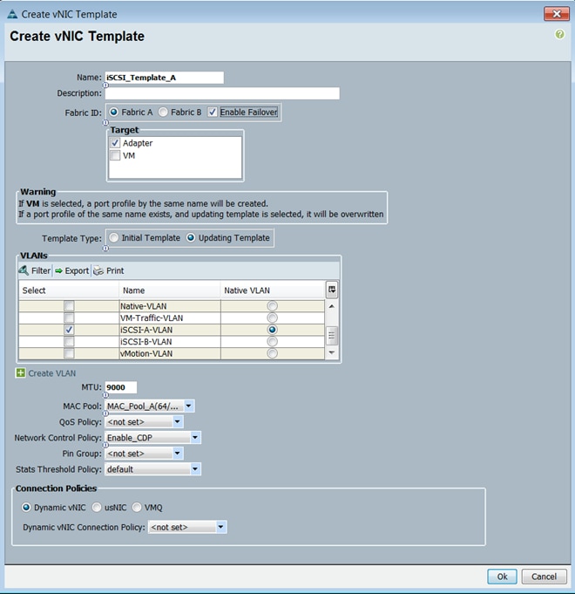Click the VLAN list scrollbar thumb
This screenshot has height=594, width=575.
331,335
